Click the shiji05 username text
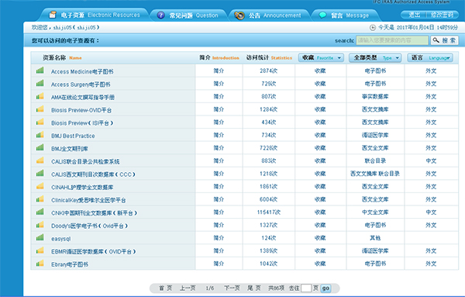Image resolution: width=465 pixels, height=297 pixels. click(76, 27)
